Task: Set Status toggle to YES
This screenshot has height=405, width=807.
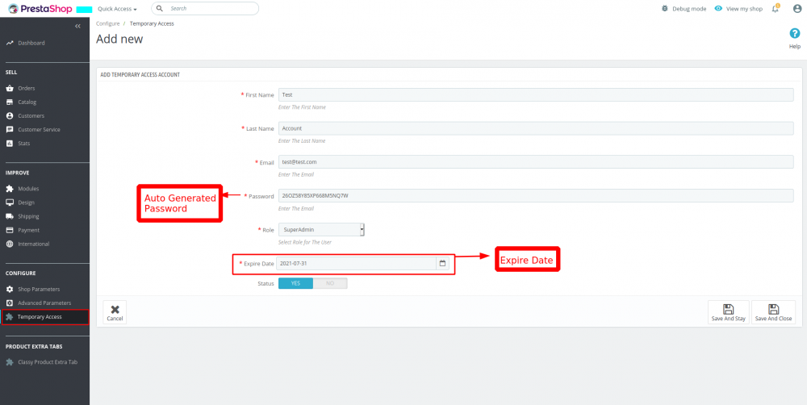Action: tap(295, 283)
